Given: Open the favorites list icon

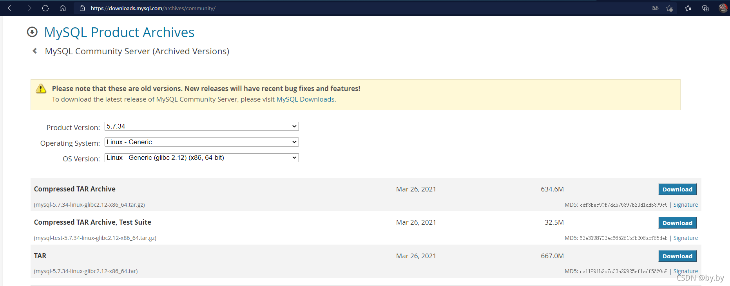Looking at the screenshot, I should (688, 8).
